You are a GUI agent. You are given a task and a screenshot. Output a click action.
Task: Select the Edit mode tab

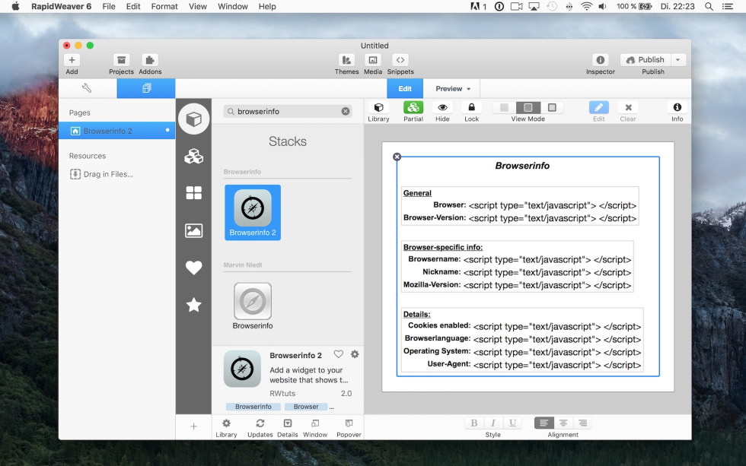(x=405, y=89)
